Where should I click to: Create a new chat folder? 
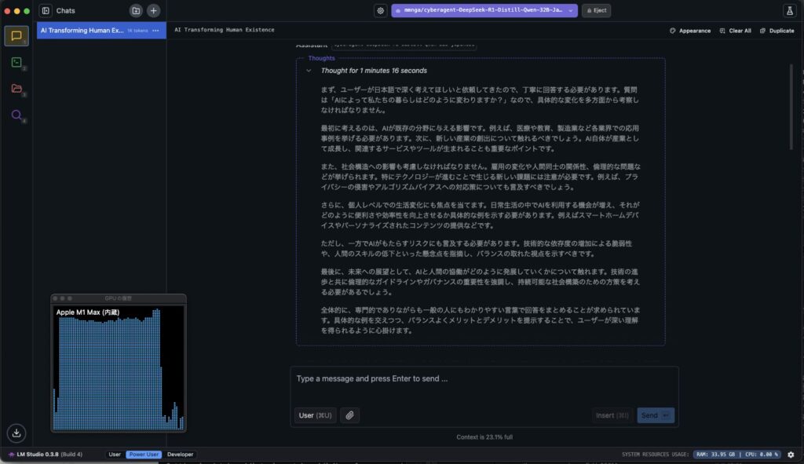tap(136, 11)
